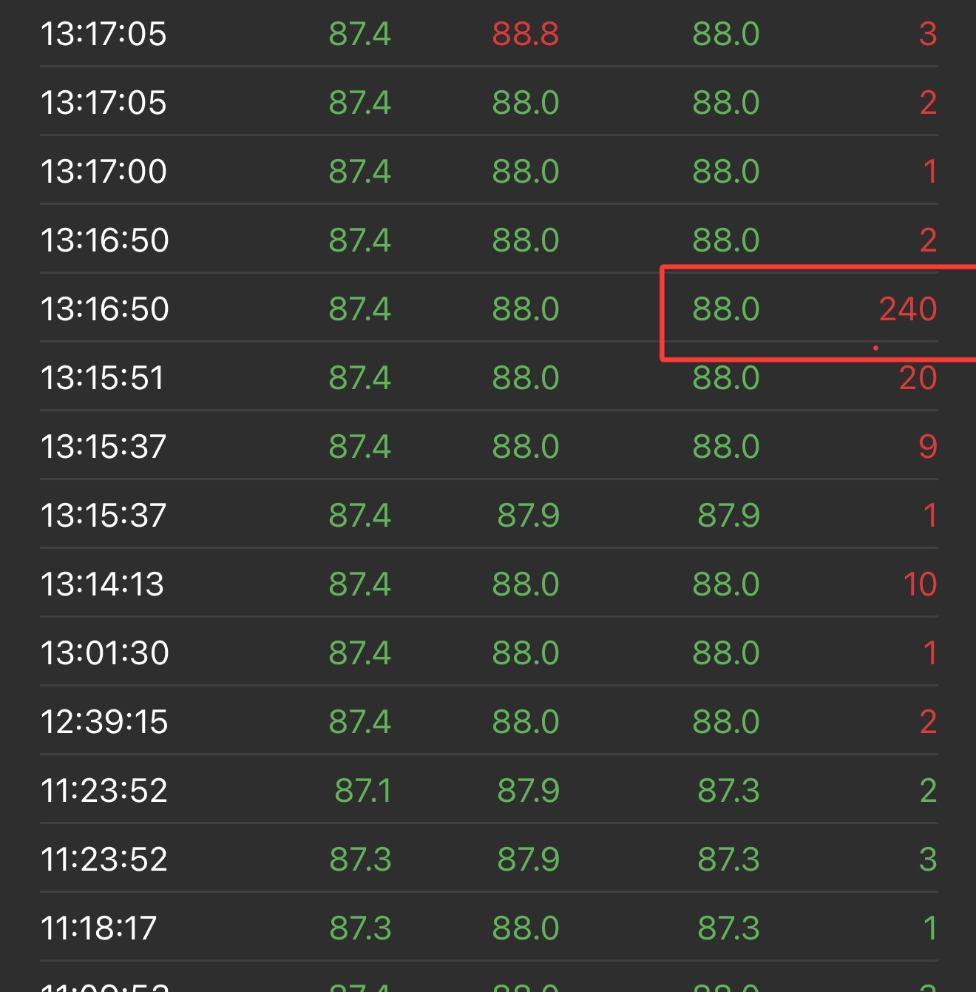Select the 13:17:00 timestamp
The height and width of the screenshot is (992, 976).
pyautogui.click(x=104, y=172)
